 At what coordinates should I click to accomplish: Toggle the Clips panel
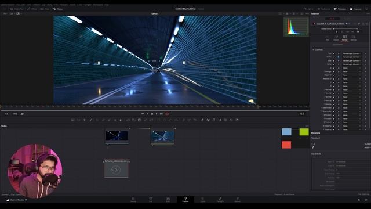point(45,9)
